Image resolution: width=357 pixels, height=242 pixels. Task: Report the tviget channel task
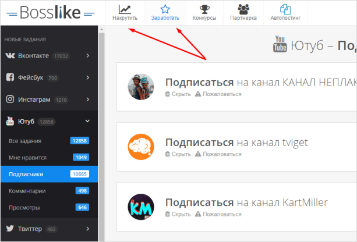click(x=218, y=154)
